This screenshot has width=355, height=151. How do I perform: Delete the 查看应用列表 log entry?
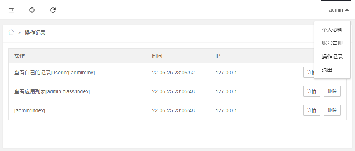332,91
